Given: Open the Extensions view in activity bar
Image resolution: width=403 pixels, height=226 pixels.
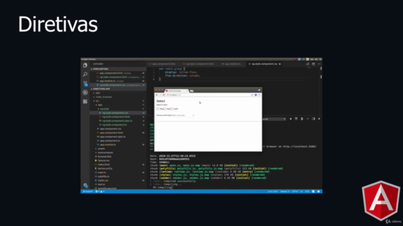Looking at the screenshot, I should click(85, 102).
